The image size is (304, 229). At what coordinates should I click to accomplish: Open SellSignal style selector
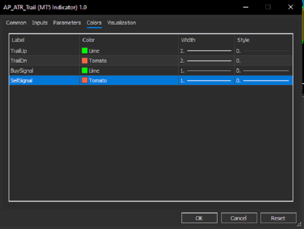263,80
